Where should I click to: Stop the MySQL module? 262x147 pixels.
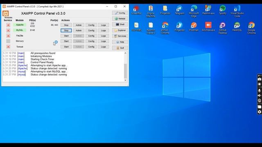[66, 31]
